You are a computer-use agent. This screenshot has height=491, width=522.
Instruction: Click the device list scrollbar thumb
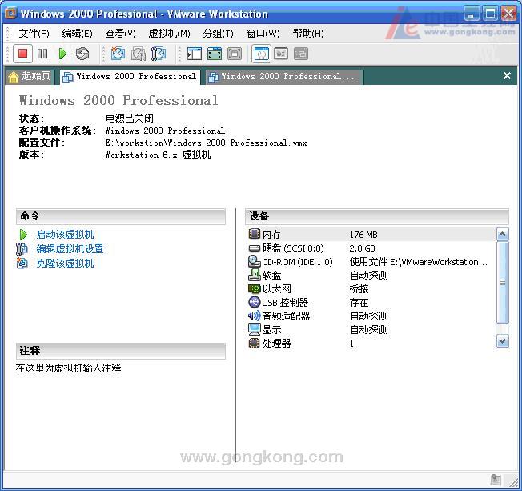(502, 282)
